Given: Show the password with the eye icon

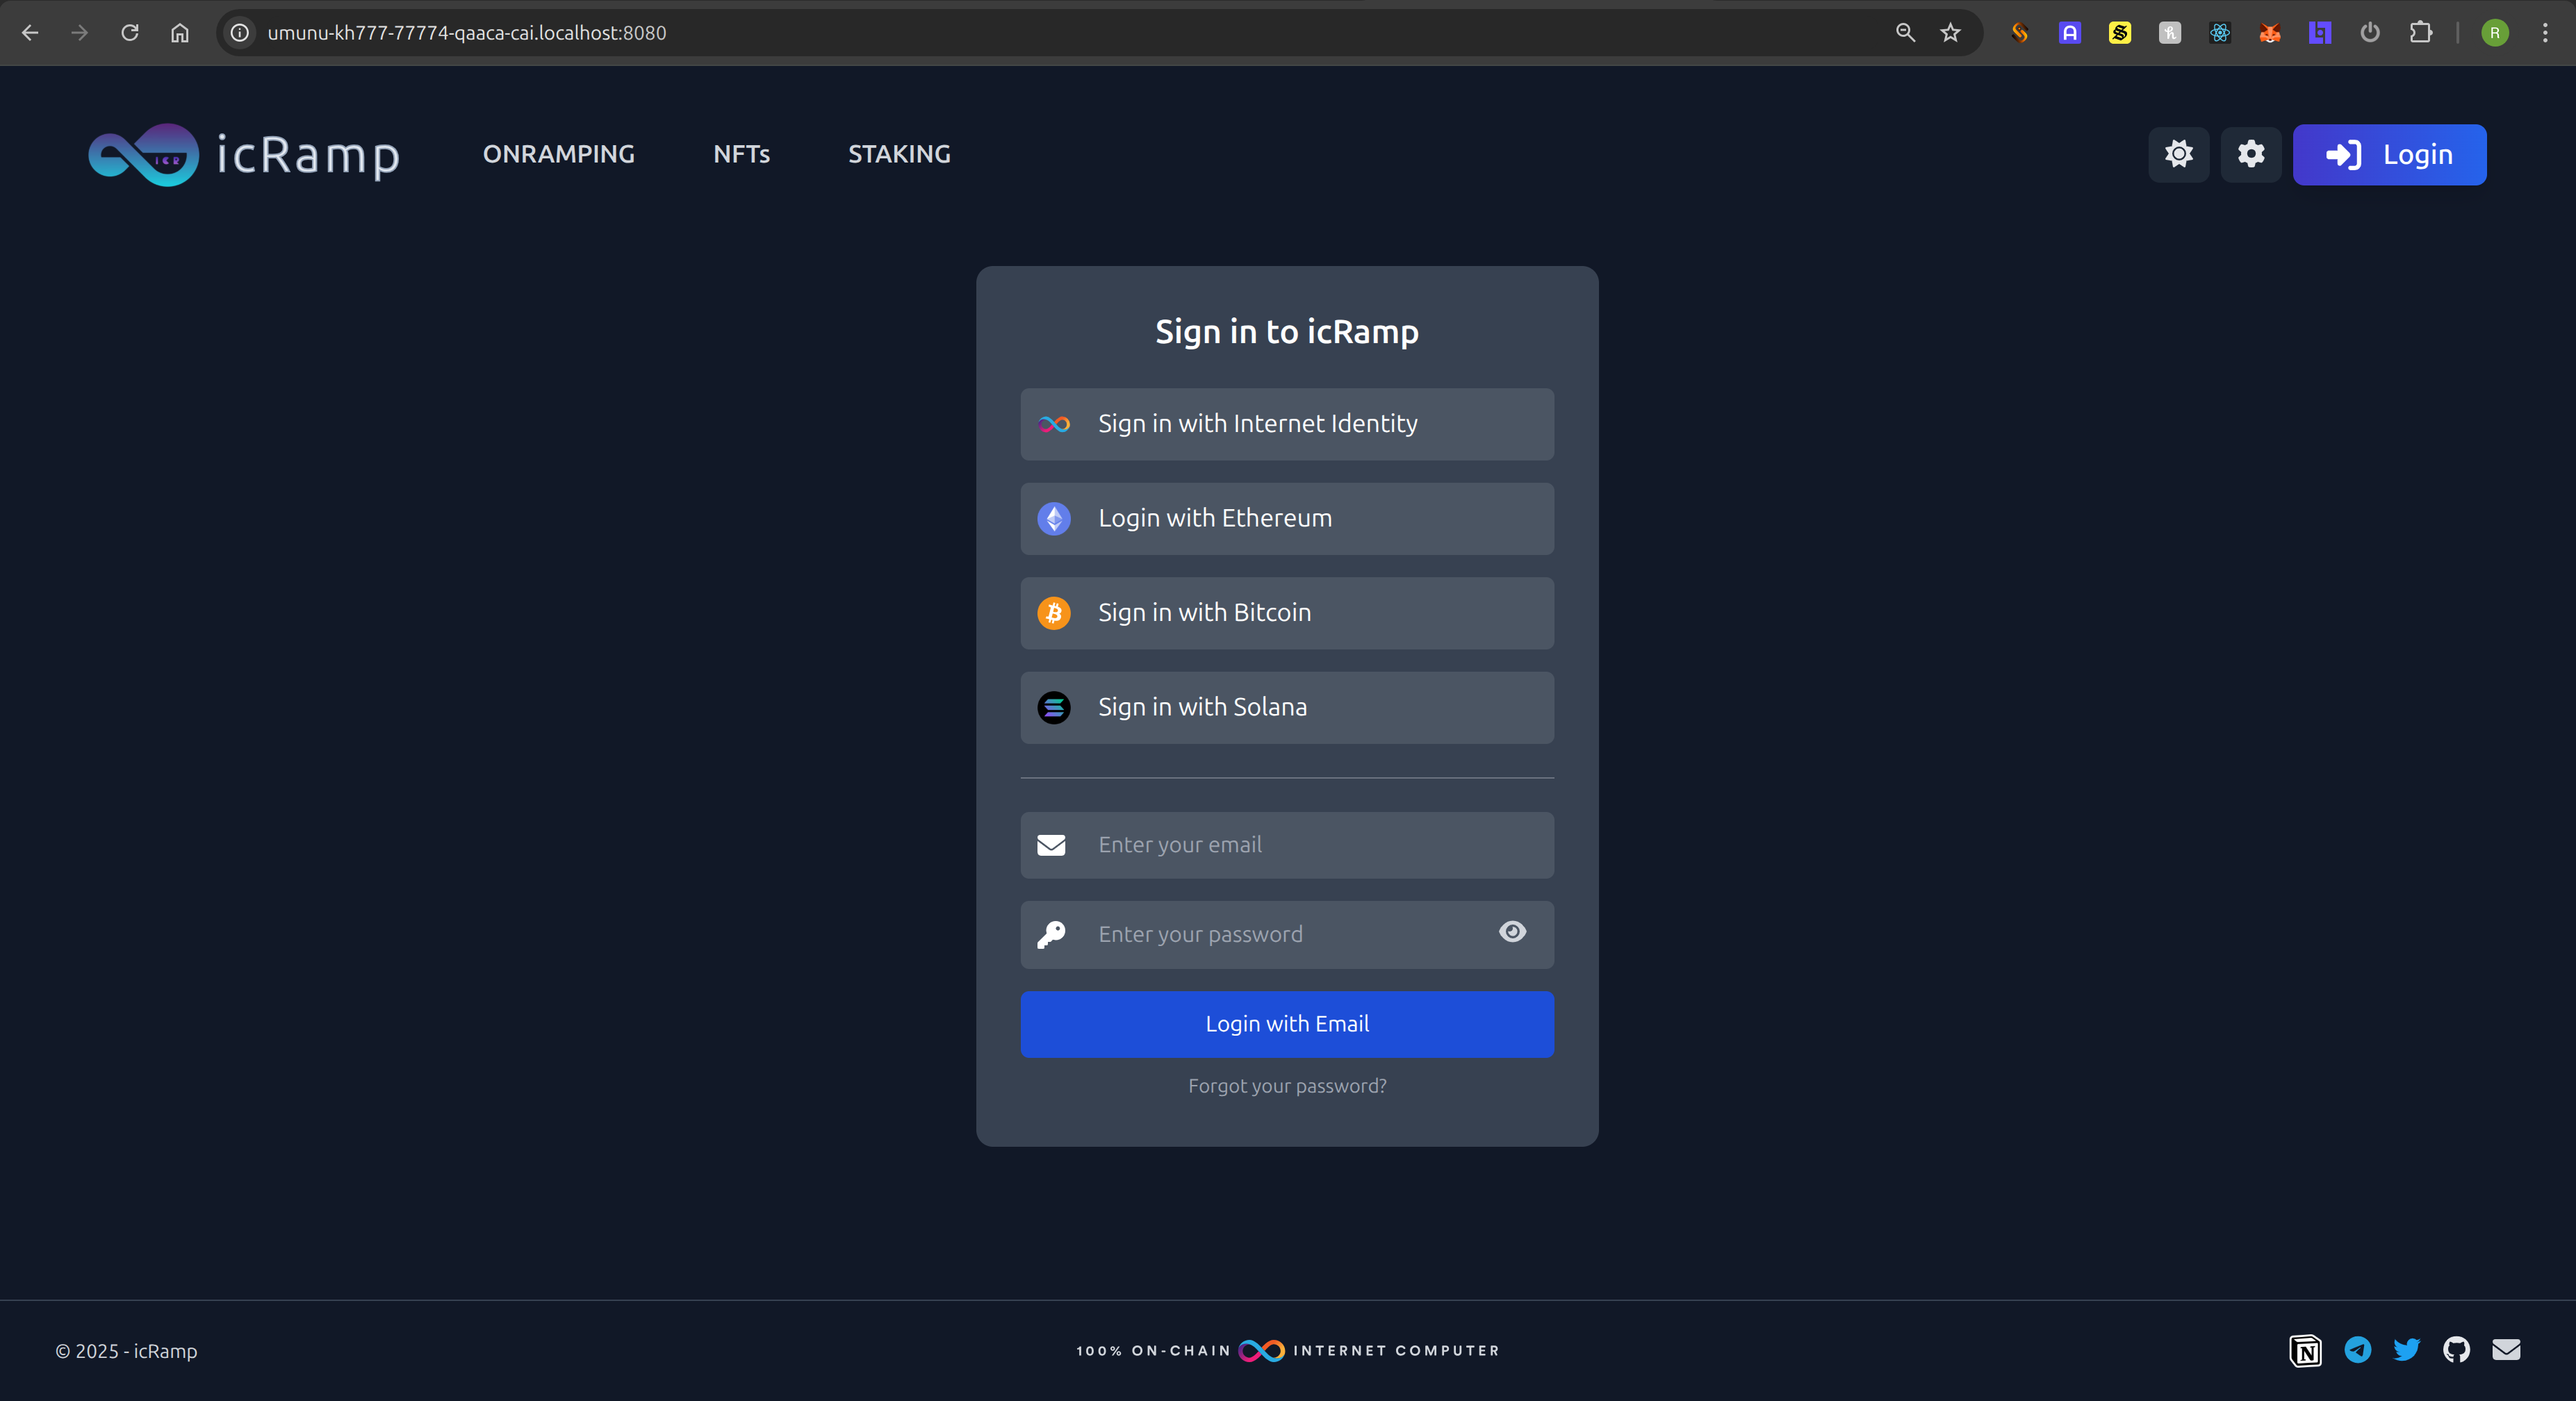Looking at the screenshot, I should 1512,932.
